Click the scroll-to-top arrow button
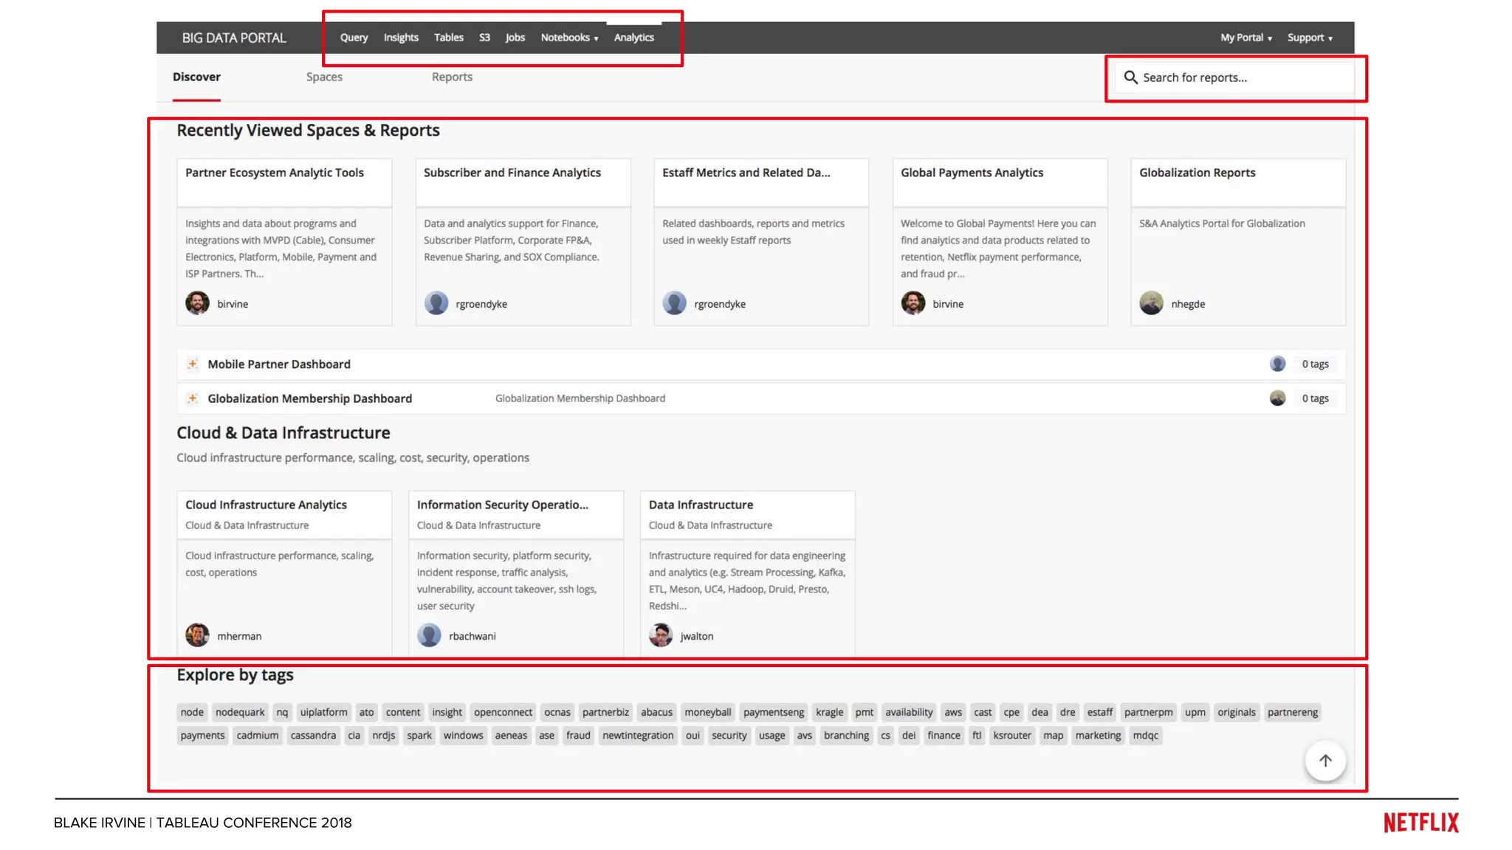Screen dimensions: 1512x850 click(x=1325, y=761)
